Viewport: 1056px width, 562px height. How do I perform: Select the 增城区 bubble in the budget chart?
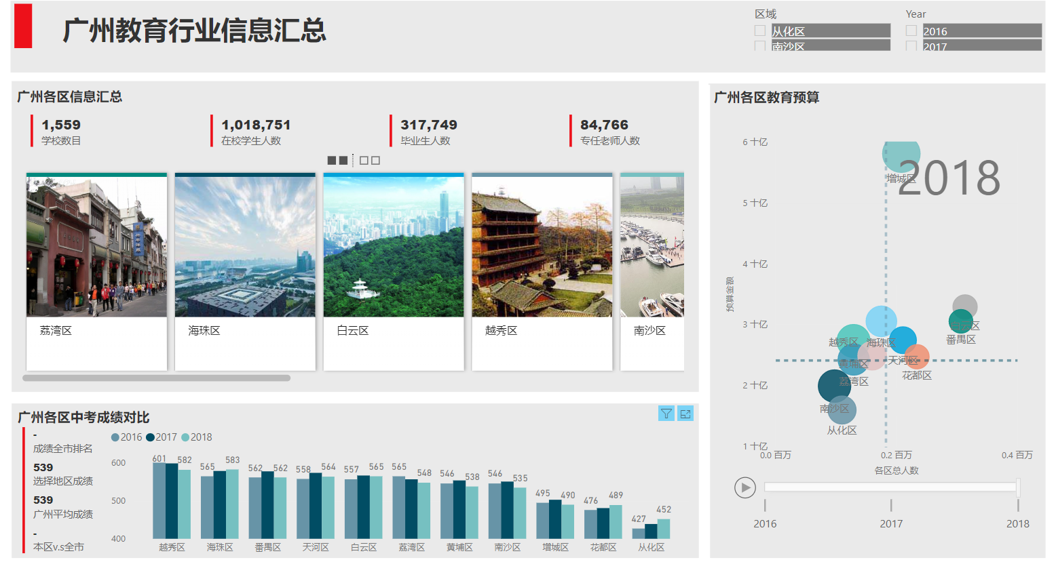pyautogui.click(x=901, y=153)
